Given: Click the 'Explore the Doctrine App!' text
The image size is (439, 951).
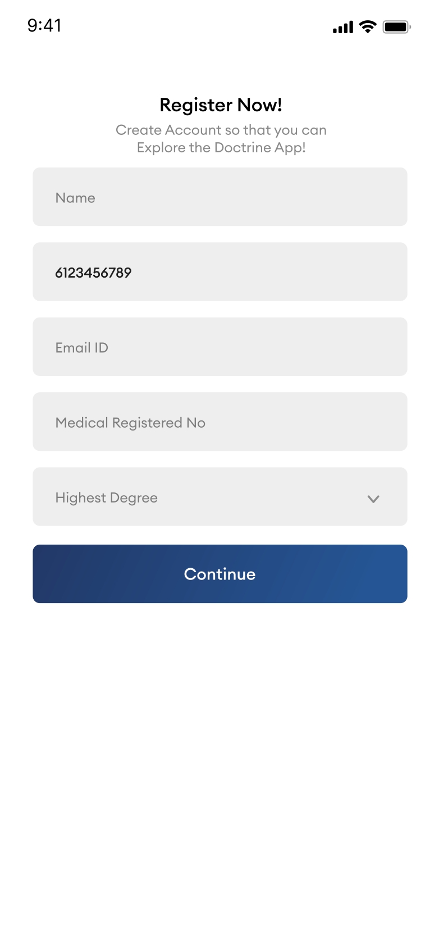Looking at the screenshot, I should coord(221,147).
